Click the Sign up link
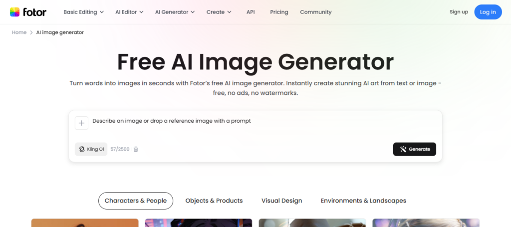 tap(459, 12)
